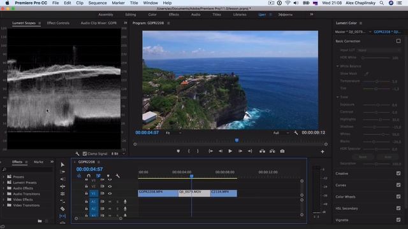Viewport: 408px width, 229px height.
Task: Expand the Audio Effects folder
Action: coord(3,188)
